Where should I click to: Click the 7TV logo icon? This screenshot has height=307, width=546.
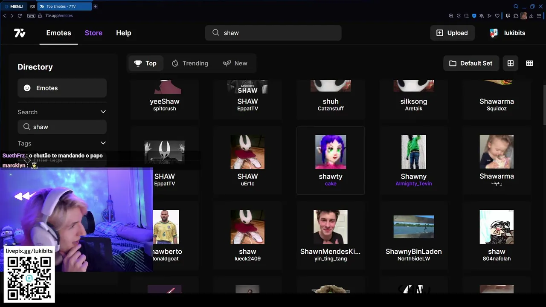[x=20, y=33]
